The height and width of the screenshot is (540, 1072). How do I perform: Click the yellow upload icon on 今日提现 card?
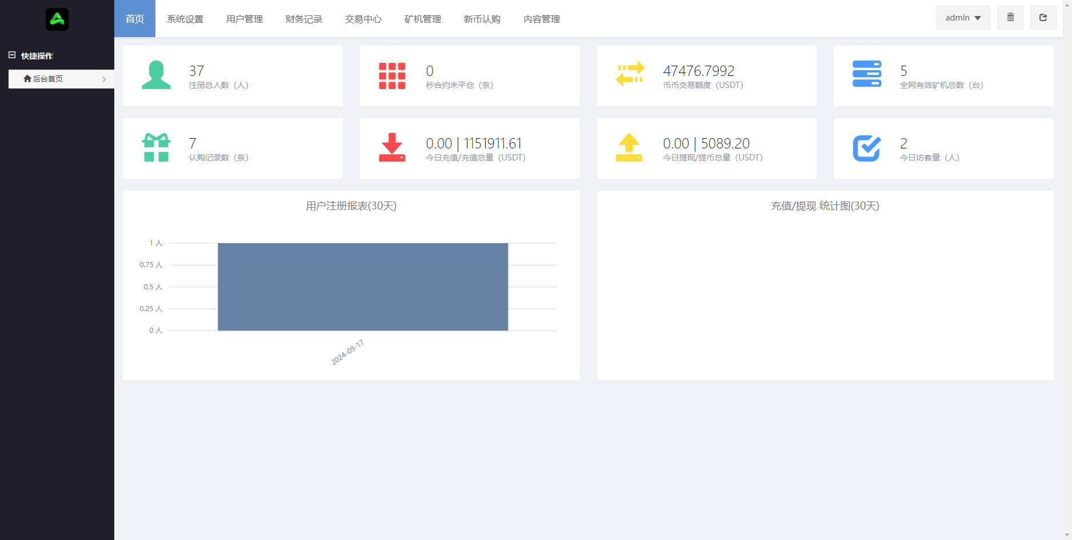click(x=630, y=148)
